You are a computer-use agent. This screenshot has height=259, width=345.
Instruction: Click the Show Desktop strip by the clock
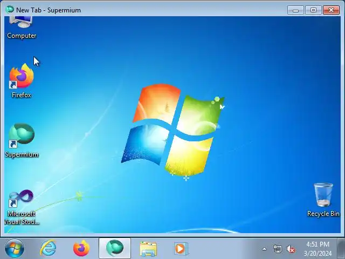341,248
